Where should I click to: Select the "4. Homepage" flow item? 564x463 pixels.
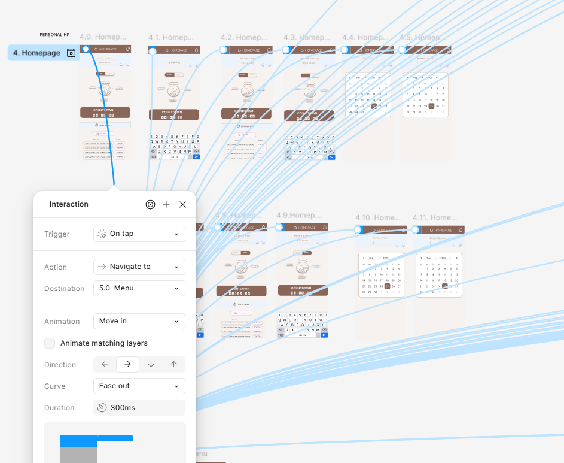(38, 53)
